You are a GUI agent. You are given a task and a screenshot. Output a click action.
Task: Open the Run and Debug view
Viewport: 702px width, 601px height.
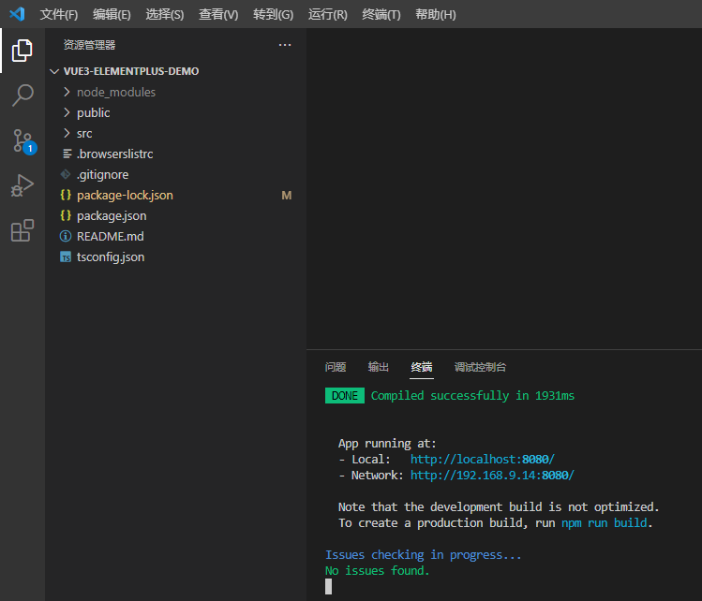pos(22,185)
